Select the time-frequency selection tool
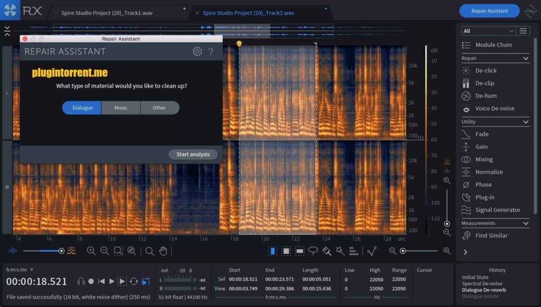Image resolution: width=541 pixels, height=307 pixels. coord(286,251)
